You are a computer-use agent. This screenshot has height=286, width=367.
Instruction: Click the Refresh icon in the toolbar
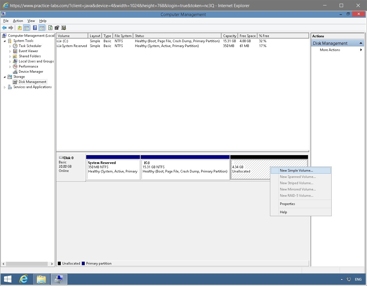click(50, 28)
